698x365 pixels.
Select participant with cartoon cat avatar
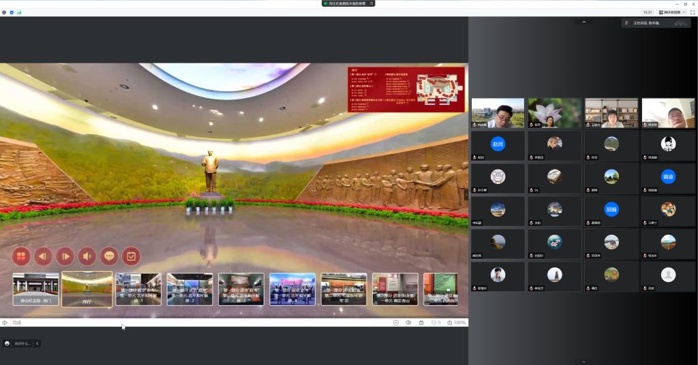(x=498, y=178)
